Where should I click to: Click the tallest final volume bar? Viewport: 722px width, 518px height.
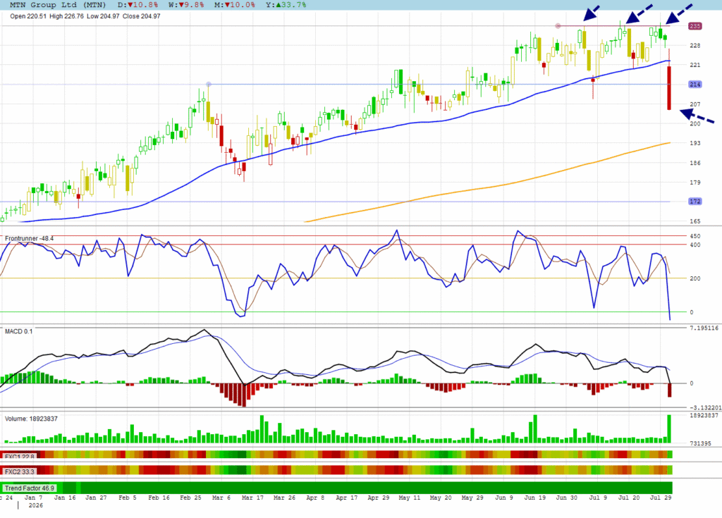[669, 428]
